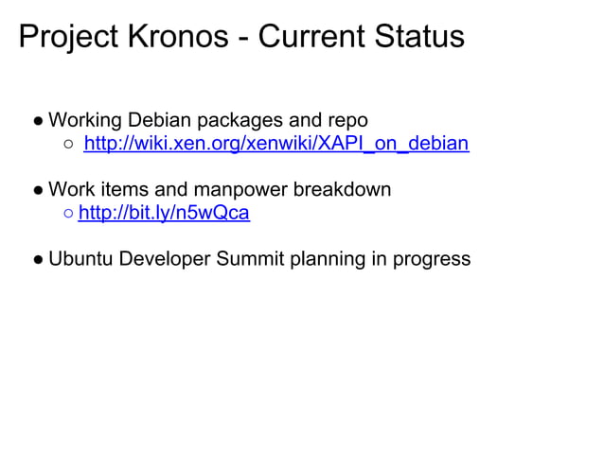Image resolution: width=604 pixels, height=452 pixels.
Task: Click the slide title 'Project Kronos - Current Status'
Action: [x=241, y=37]
